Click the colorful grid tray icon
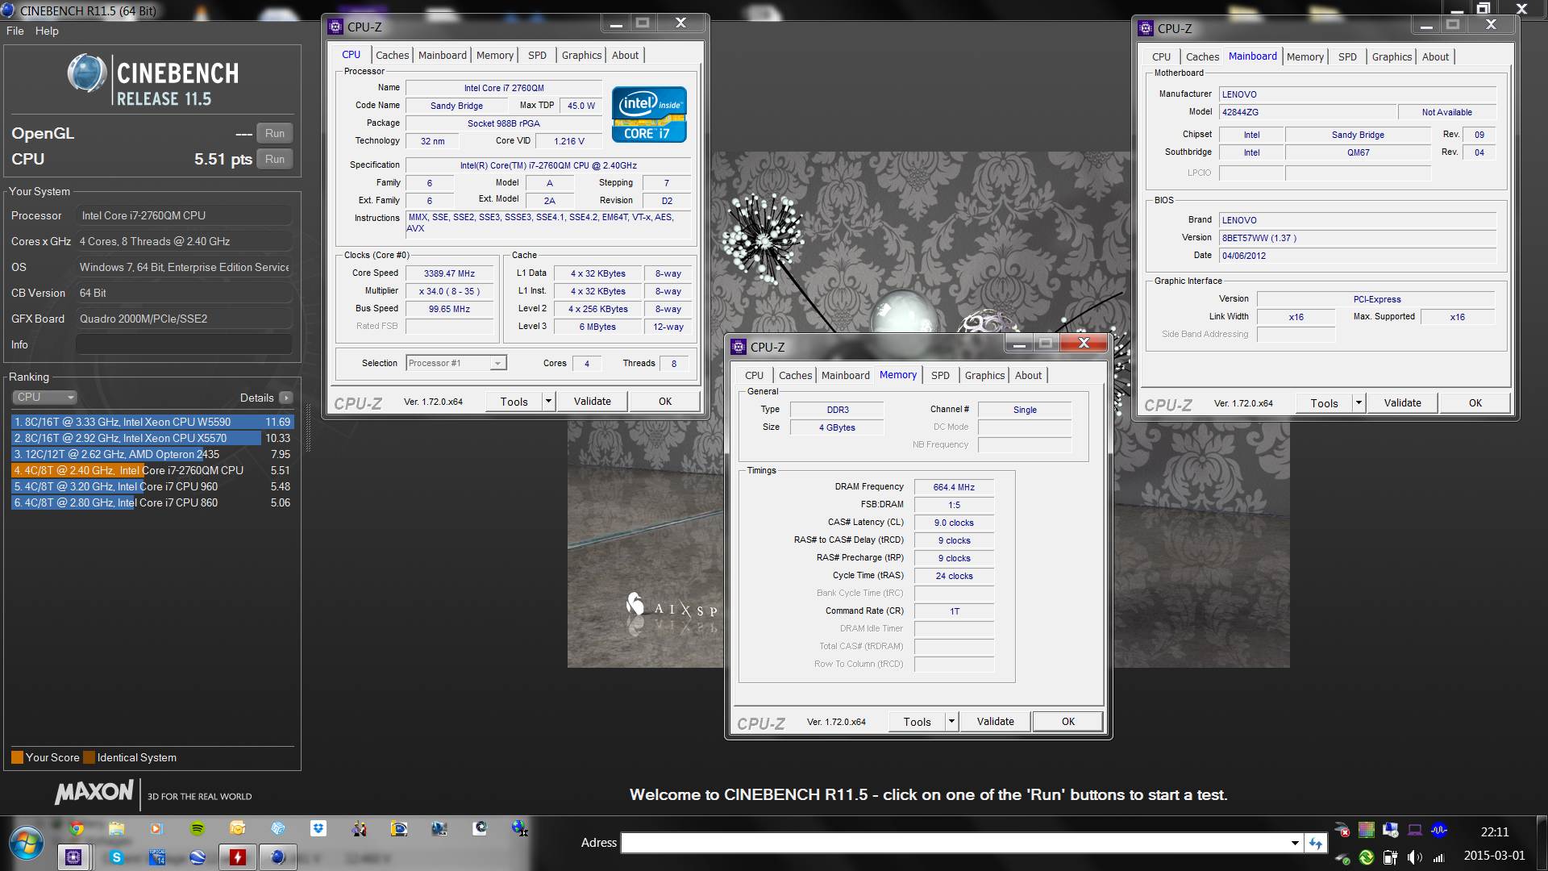Image resolution: width=1548 pixels, height=871 pixels. [x=1367, y=830]
